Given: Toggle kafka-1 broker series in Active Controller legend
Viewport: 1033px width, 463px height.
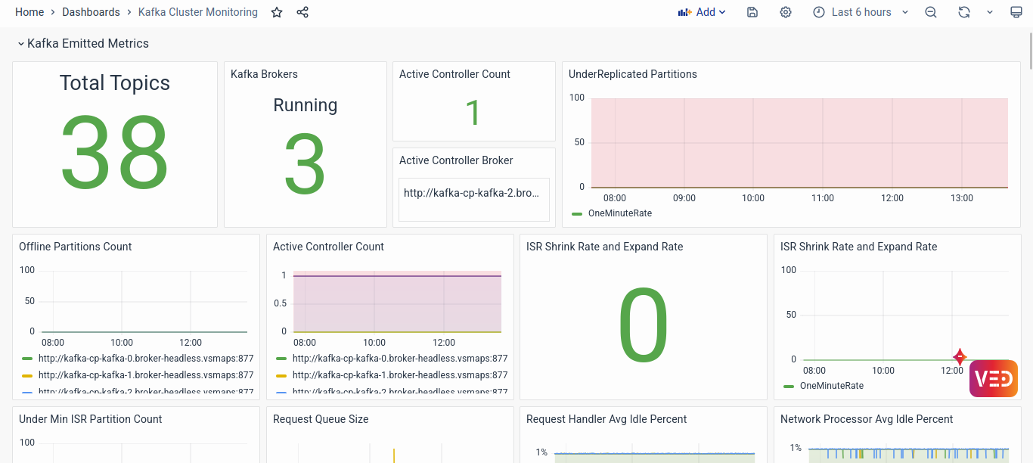Looking at the screenshot, I should point(399,375).
